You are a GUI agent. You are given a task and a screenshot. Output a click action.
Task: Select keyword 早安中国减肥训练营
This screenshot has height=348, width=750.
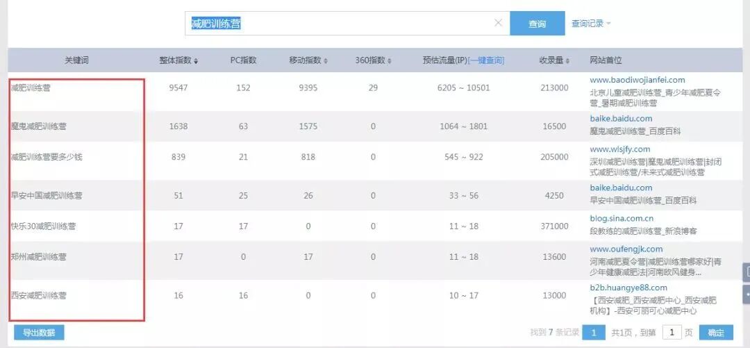pos(47,195)
